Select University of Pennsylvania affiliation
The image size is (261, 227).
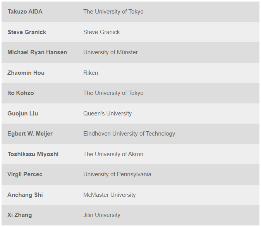(117, 174)
